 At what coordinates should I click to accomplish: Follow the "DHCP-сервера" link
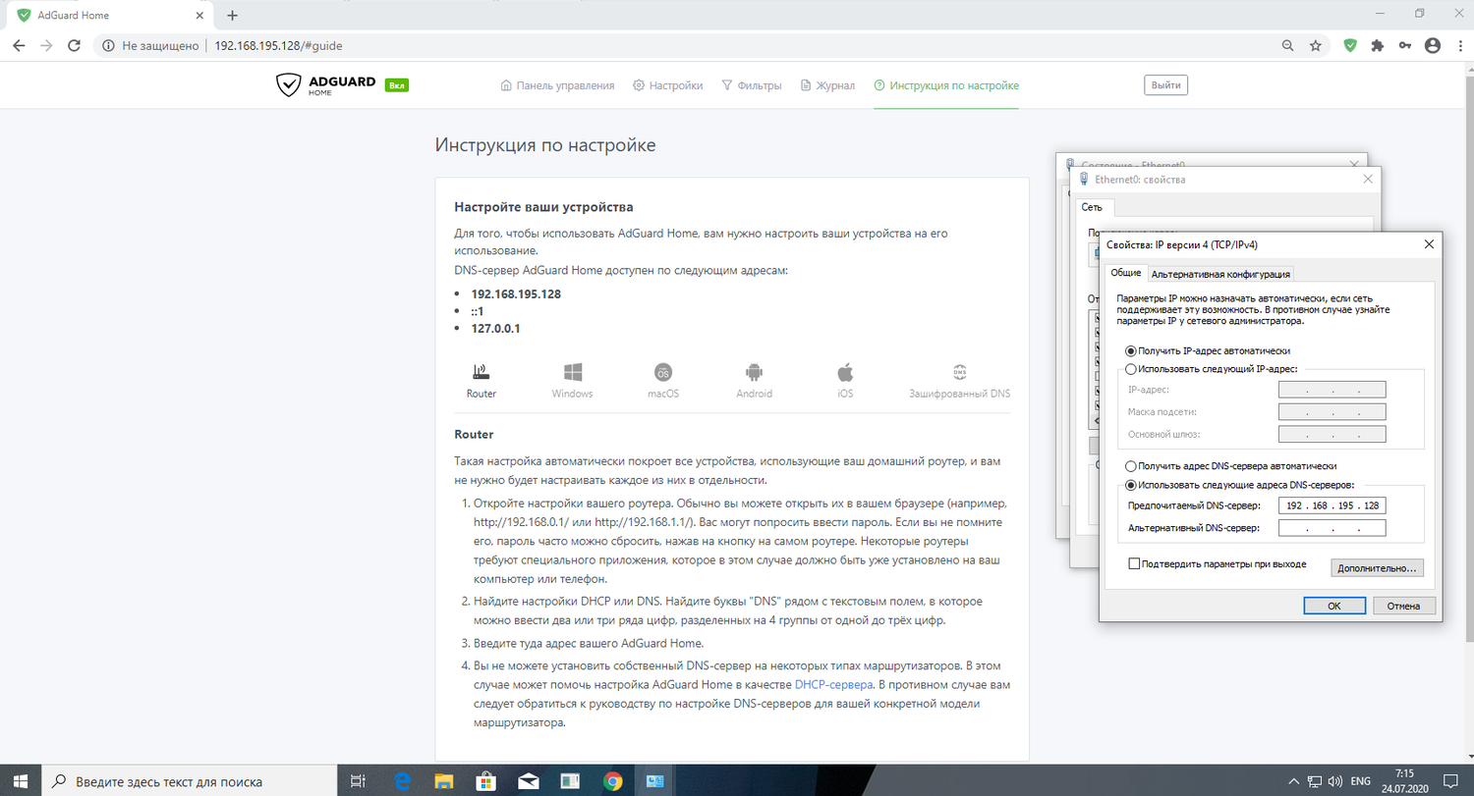coord(833,684)
